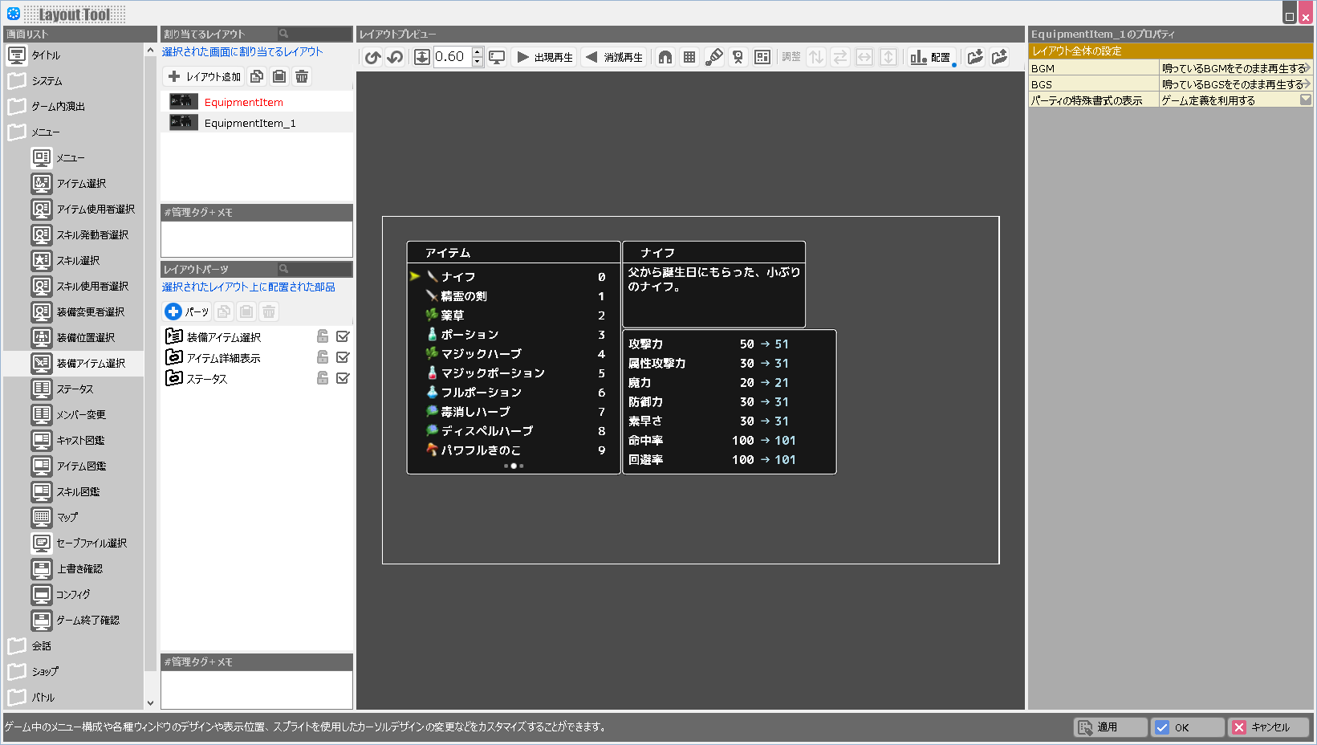Toggle the grid display icon
Viewport: 1317px width, 745px height.
[x=689, y=57]
